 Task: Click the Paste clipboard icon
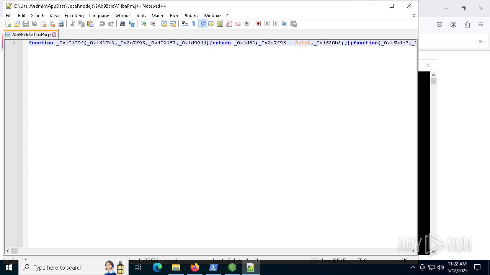tap(90, 24)
